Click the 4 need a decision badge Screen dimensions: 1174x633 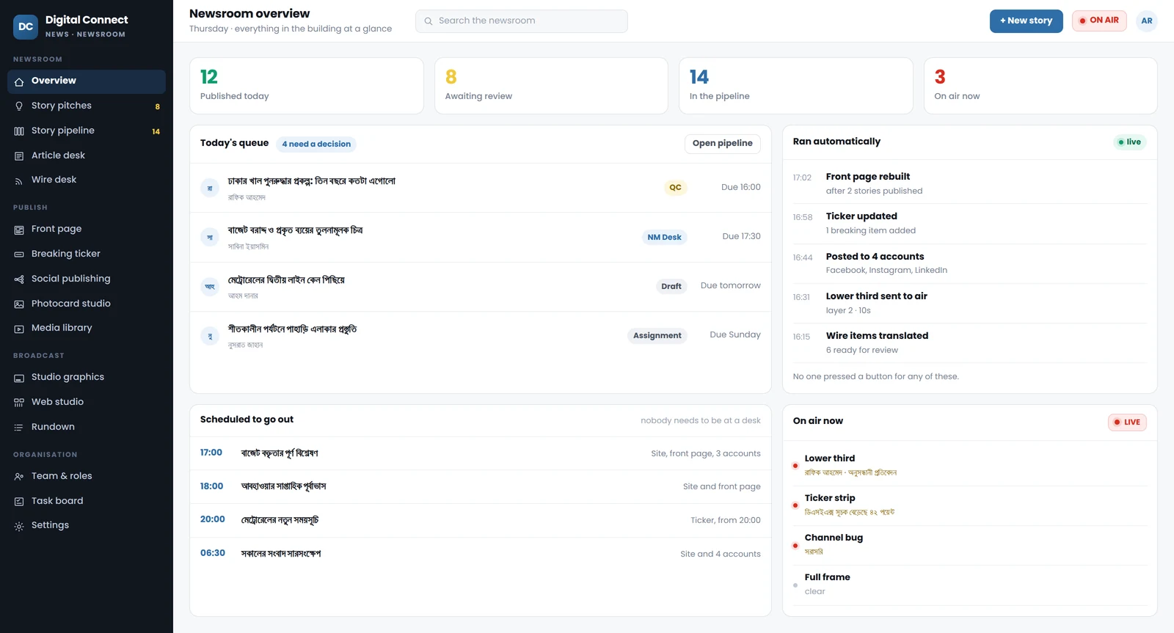(x=316, y=144)
